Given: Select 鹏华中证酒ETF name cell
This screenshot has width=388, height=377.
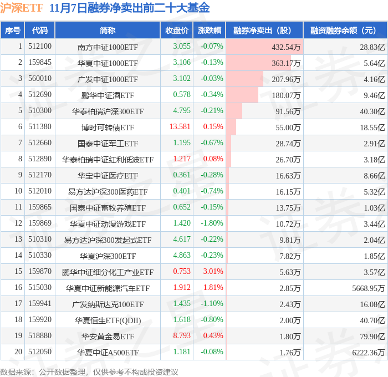Looking at the screenshot, I should tap(108, 95).
